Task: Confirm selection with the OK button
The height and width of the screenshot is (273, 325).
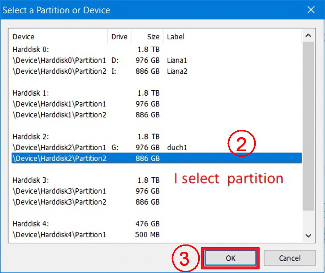Action: (x=230, y=258)
